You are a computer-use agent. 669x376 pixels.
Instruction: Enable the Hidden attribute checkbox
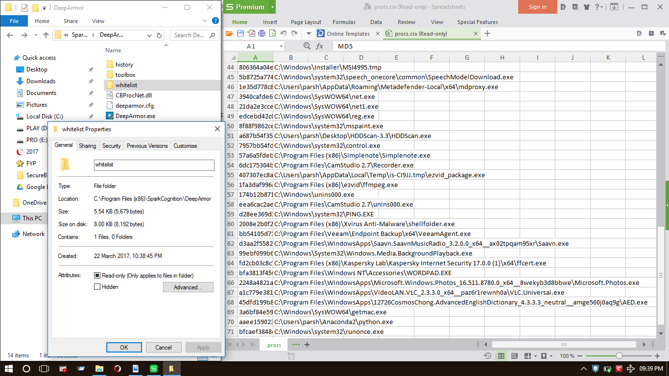[x=97, y=287]
